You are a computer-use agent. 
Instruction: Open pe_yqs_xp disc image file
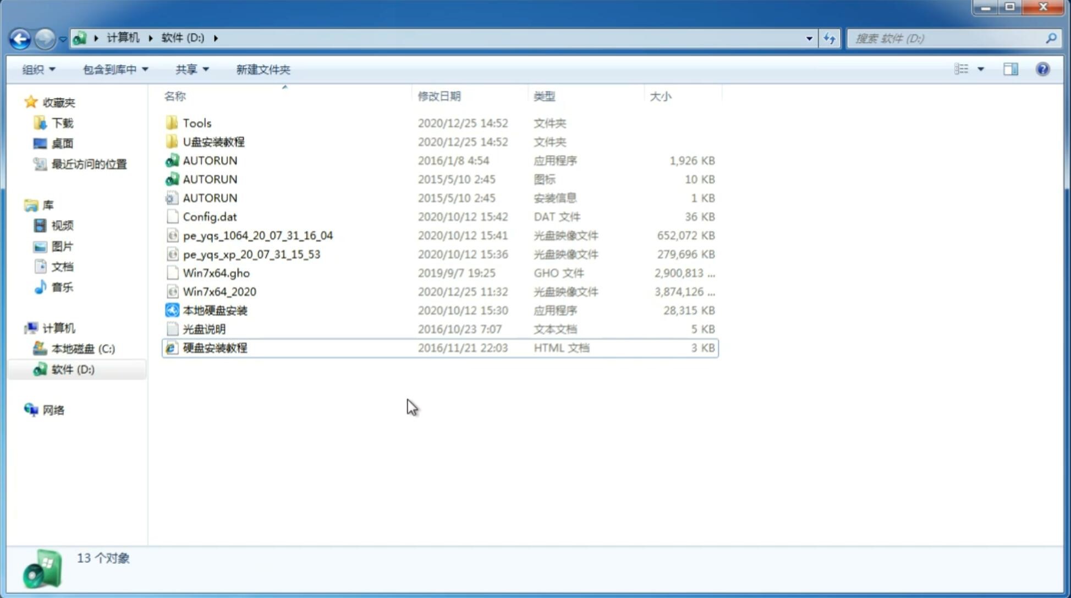[x=251, y=254]
